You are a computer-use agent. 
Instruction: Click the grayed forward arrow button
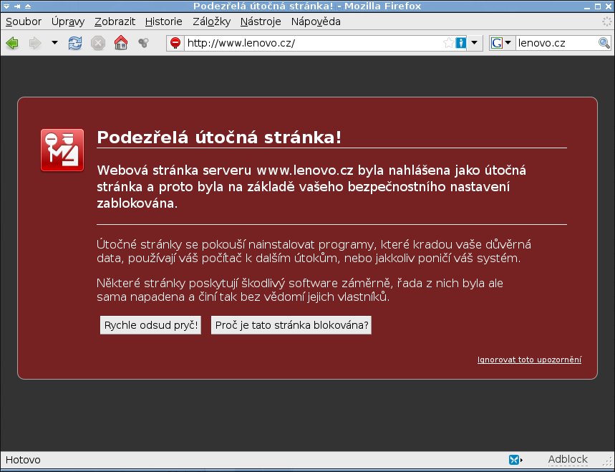35,43
